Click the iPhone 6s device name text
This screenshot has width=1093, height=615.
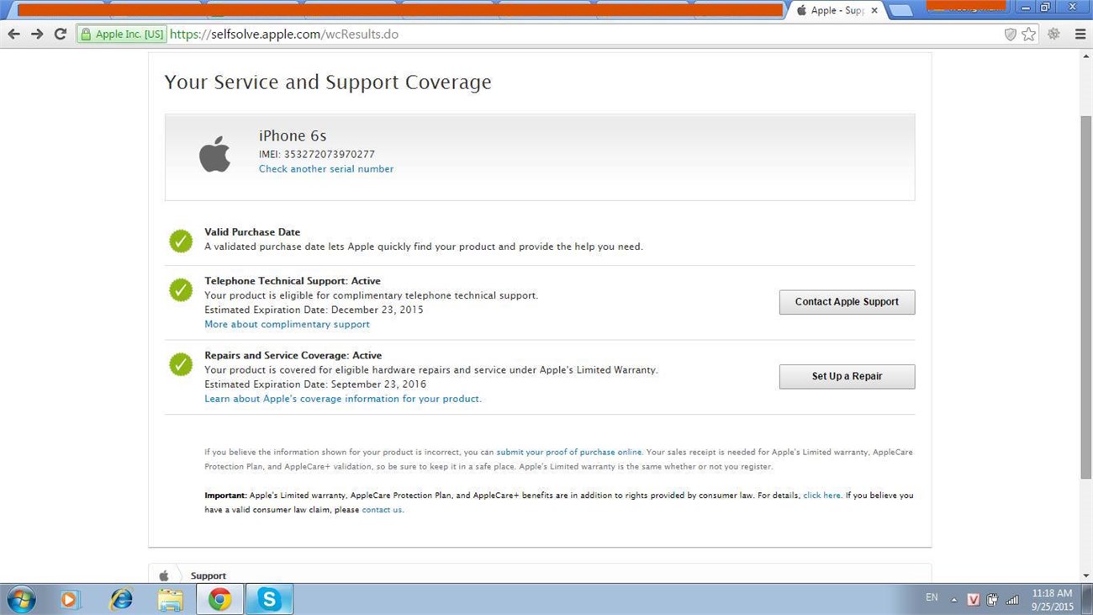pos(293,135)
